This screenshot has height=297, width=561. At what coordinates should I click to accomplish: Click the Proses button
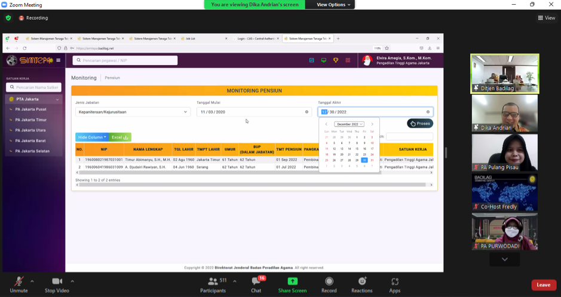click(420, 123)
